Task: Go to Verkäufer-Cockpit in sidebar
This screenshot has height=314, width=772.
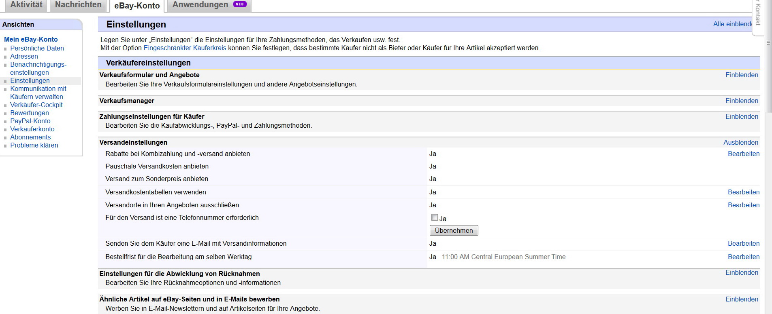Action: 36,105
